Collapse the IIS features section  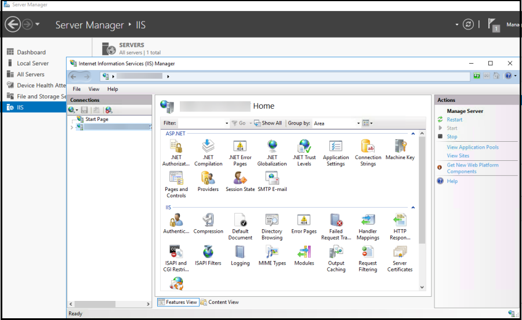pos(413,207)
